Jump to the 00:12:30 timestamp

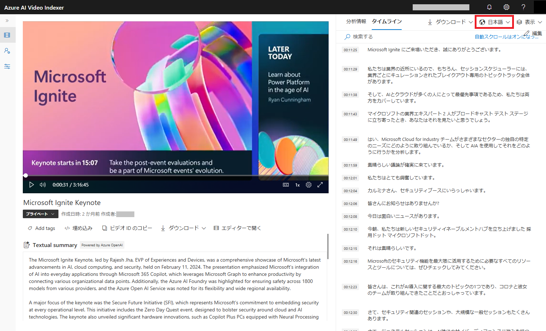[x=350, y=312]
